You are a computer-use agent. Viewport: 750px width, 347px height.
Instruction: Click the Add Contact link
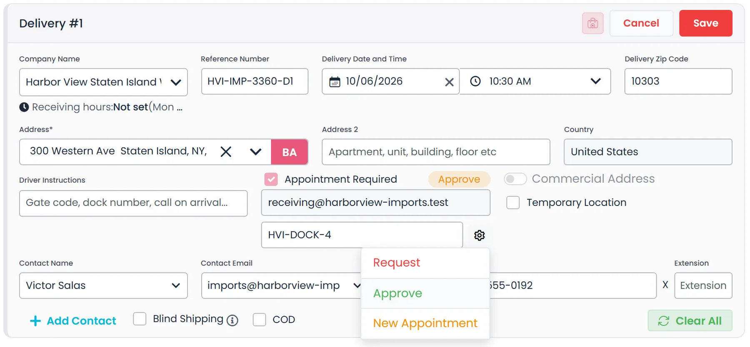coord(73,321)
